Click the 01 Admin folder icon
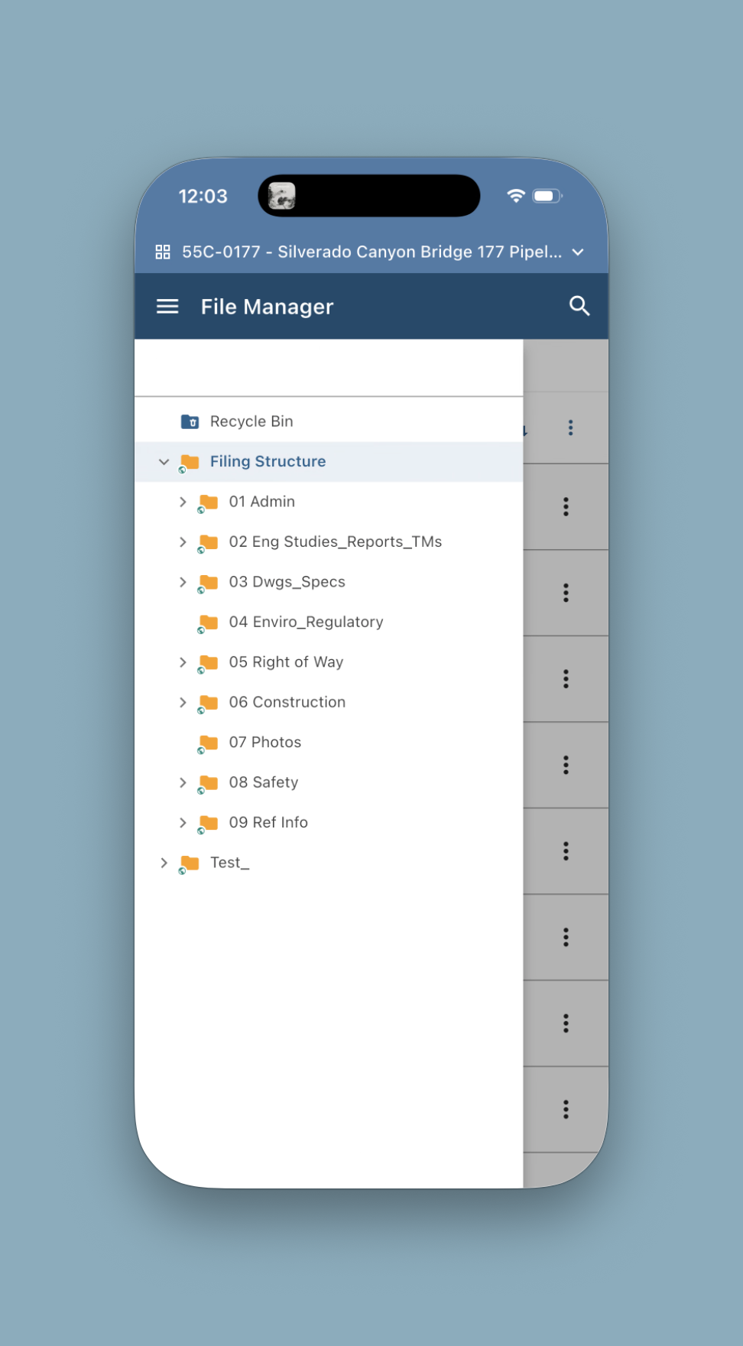Viewport: 743px width, 1346px height. pos(208,502)
